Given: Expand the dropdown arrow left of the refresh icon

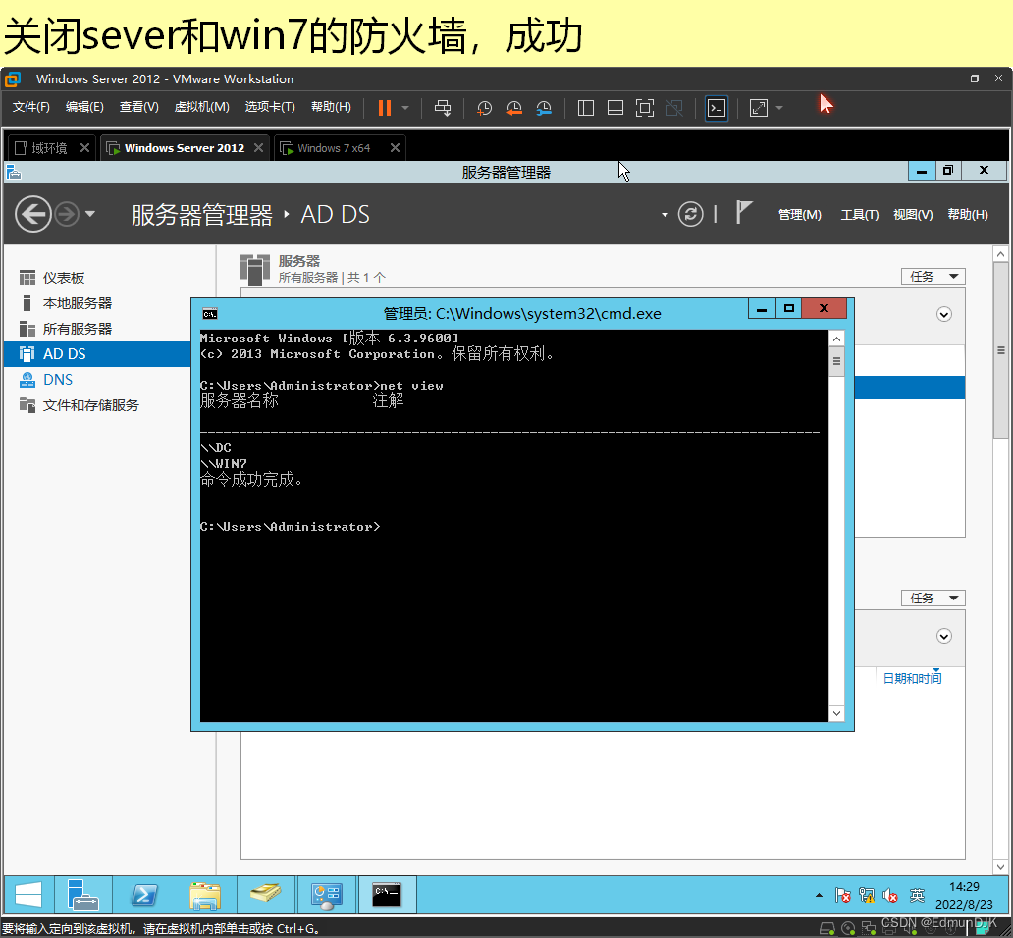Looking at the screenshot, I should [665, 215].
